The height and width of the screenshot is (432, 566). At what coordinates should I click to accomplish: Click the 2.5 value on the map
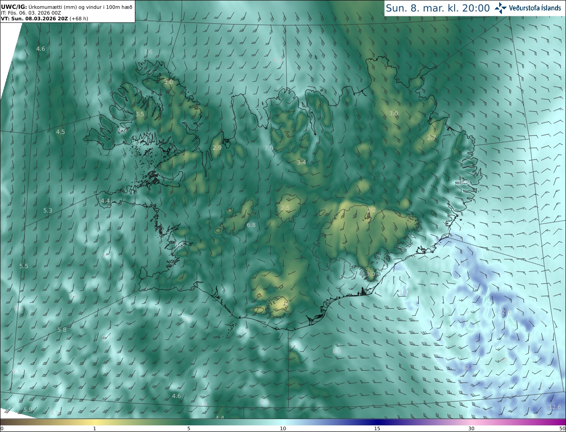(x=285, y=208)
